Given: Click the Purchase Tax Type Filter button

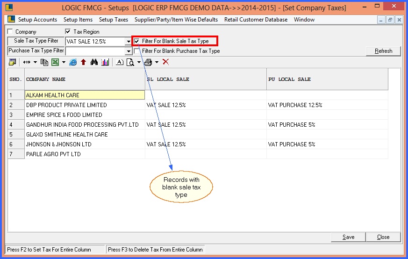Looking at the screenshot, I should 36,50.
